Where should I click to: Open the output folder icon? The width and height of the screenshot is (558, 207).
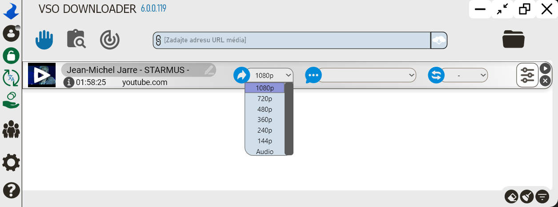(x=514, y=39)
